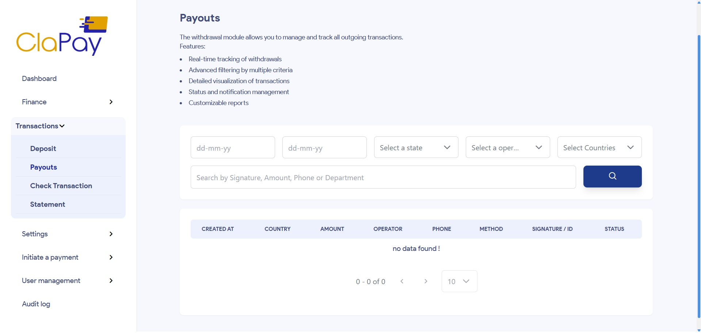Change the rows-per-page value from 10
This screenshot has height=333, width=701.
click(x=459, y=281)
